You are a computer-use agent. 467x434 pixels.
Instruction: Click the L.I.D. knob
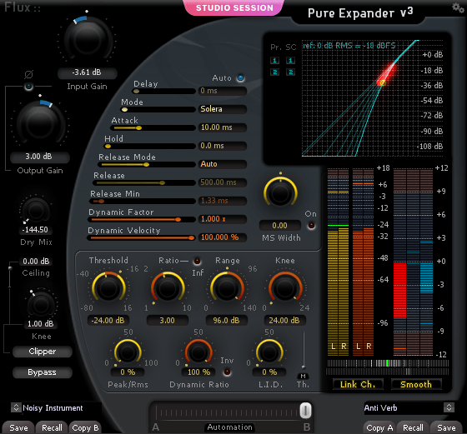pyautogui.click(x=269, y=352)
